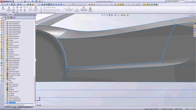This screenshot has height=110, width=196.
Task: Click the Undo icon
Action: click(32, 1)
